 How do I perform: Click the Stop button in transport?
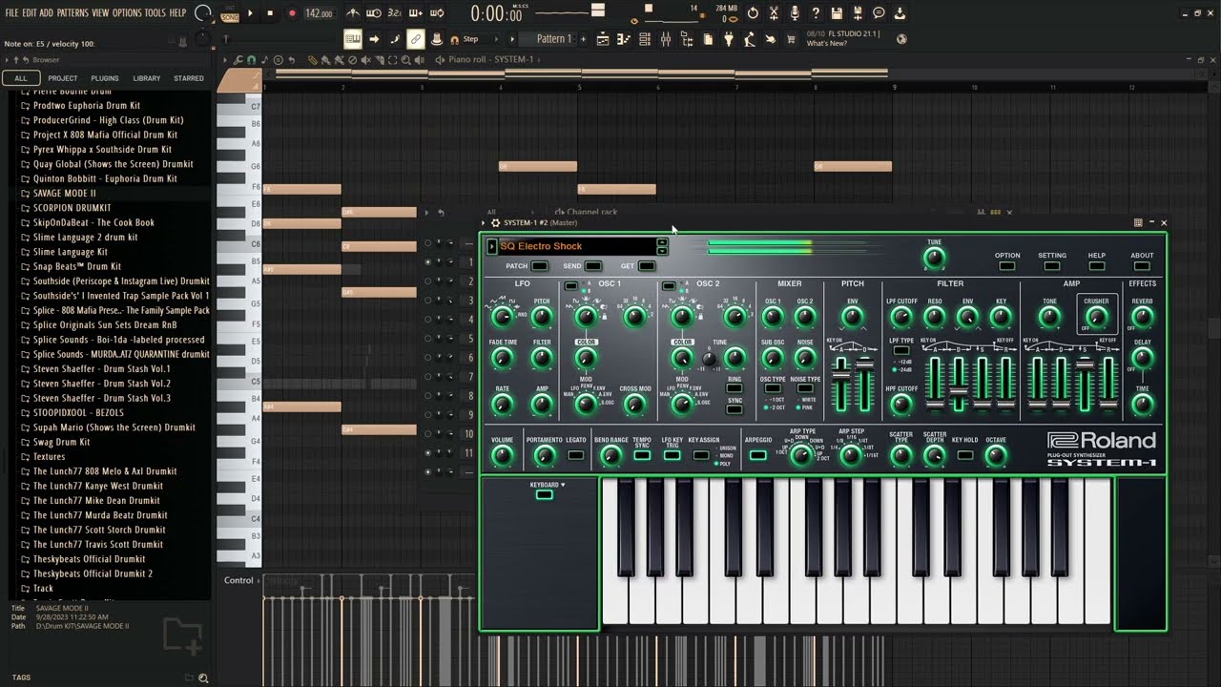tap(270, 13)
